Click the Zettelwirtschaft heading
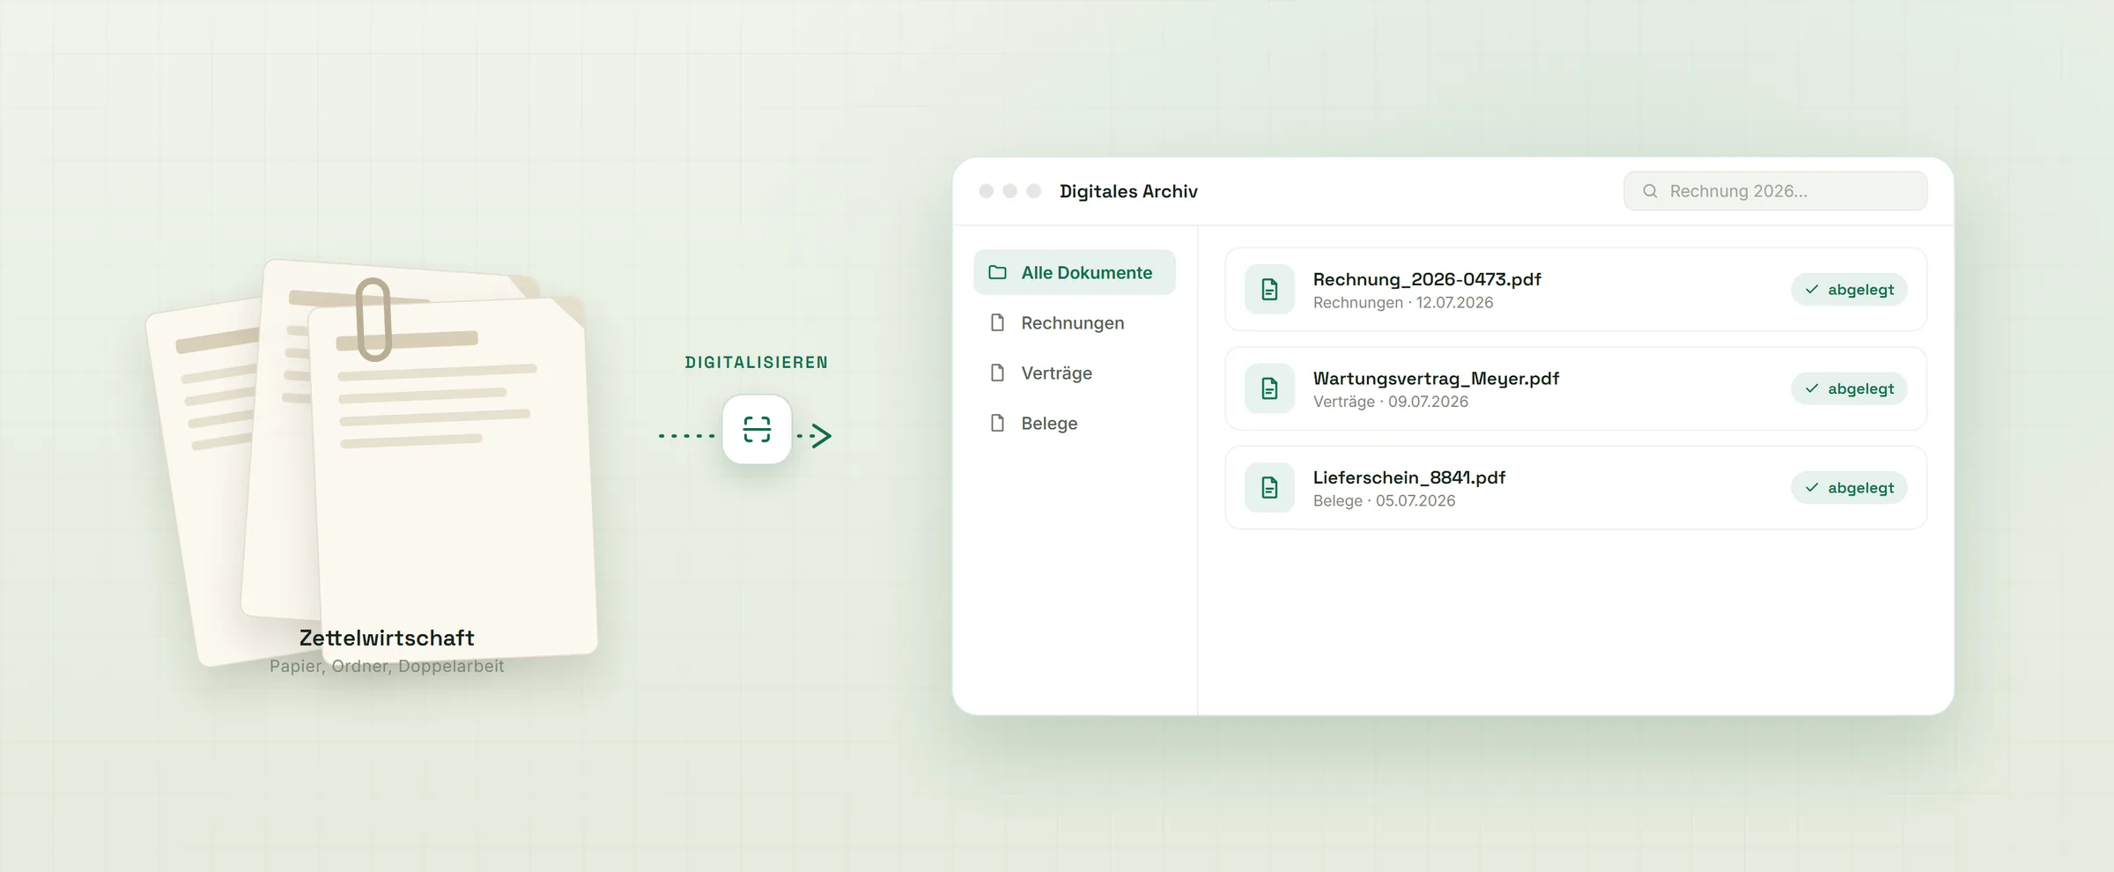 click(x=387, y=638)
